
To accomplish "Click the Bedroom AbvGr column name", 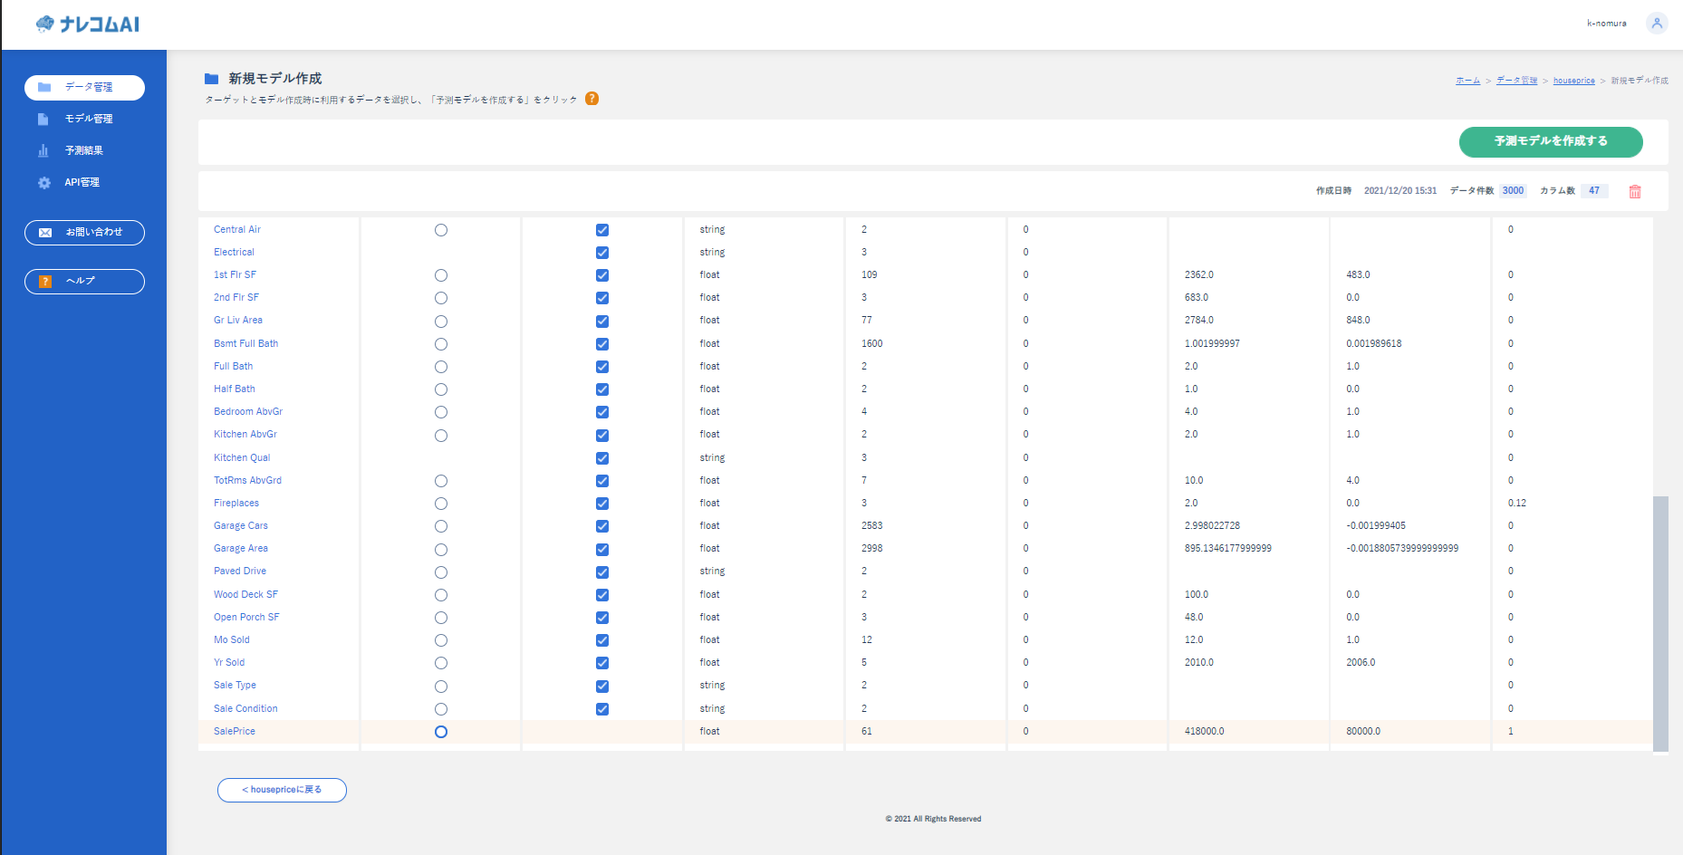I will click(248, 412).
